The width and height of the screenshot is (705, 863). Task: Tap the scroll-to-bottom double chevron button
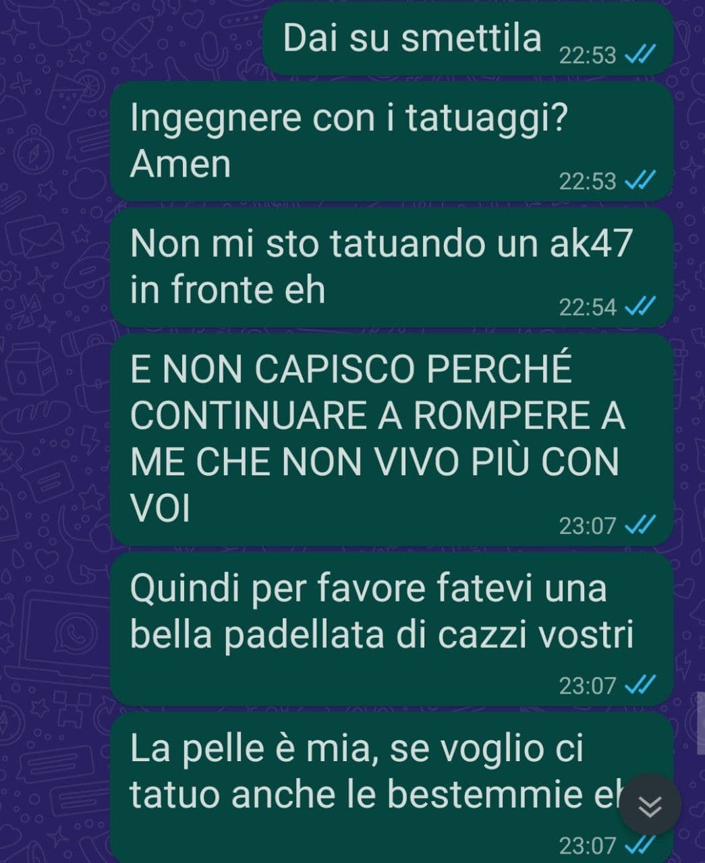coord(650,805)
